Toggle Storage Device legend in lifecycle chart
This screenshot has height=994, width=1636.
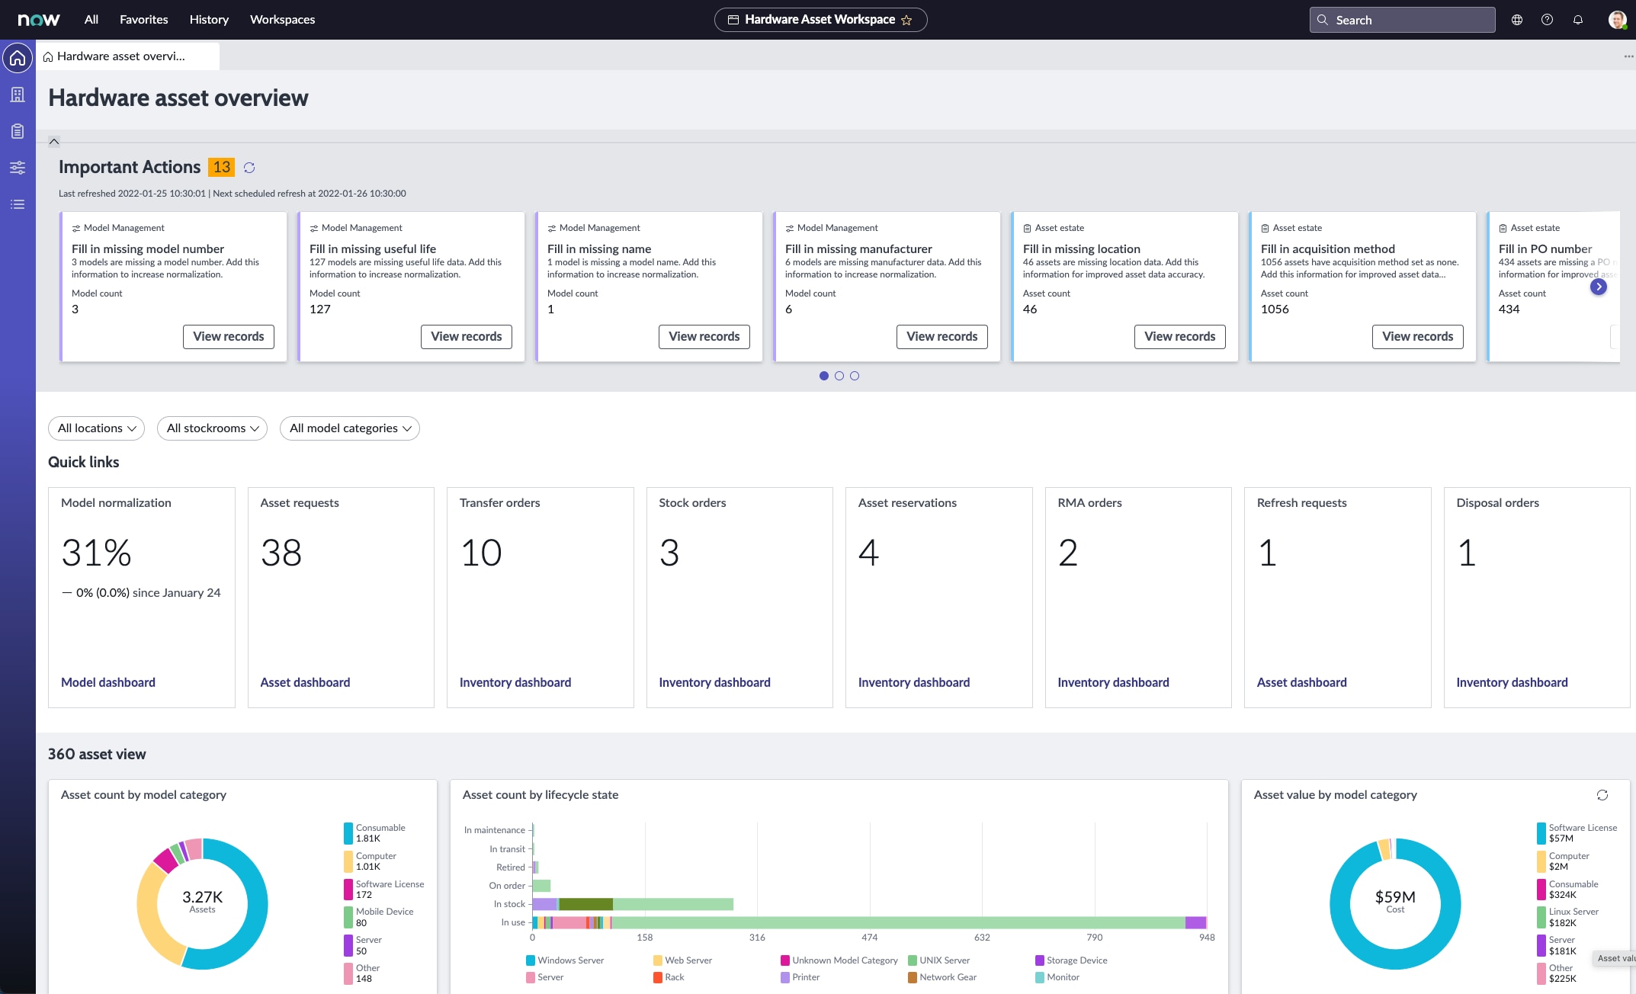pos(1071,960)
